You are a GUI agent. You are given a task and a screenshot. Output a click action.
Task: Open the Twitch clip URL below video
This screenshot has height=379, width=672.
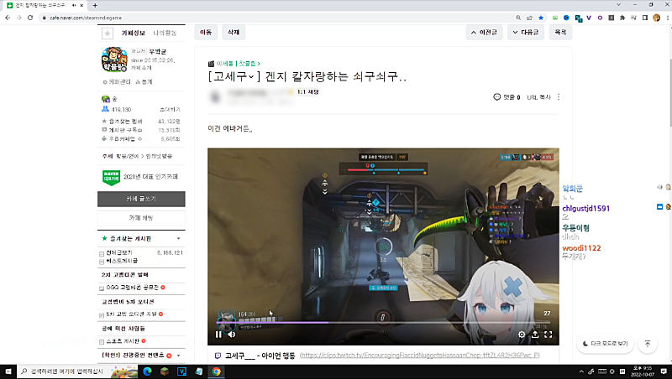[419, 355]
